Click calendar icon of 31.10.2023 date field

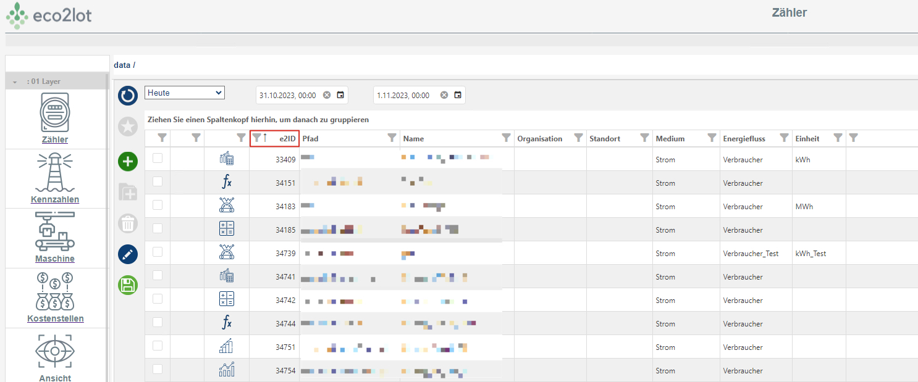pos(340,95)
